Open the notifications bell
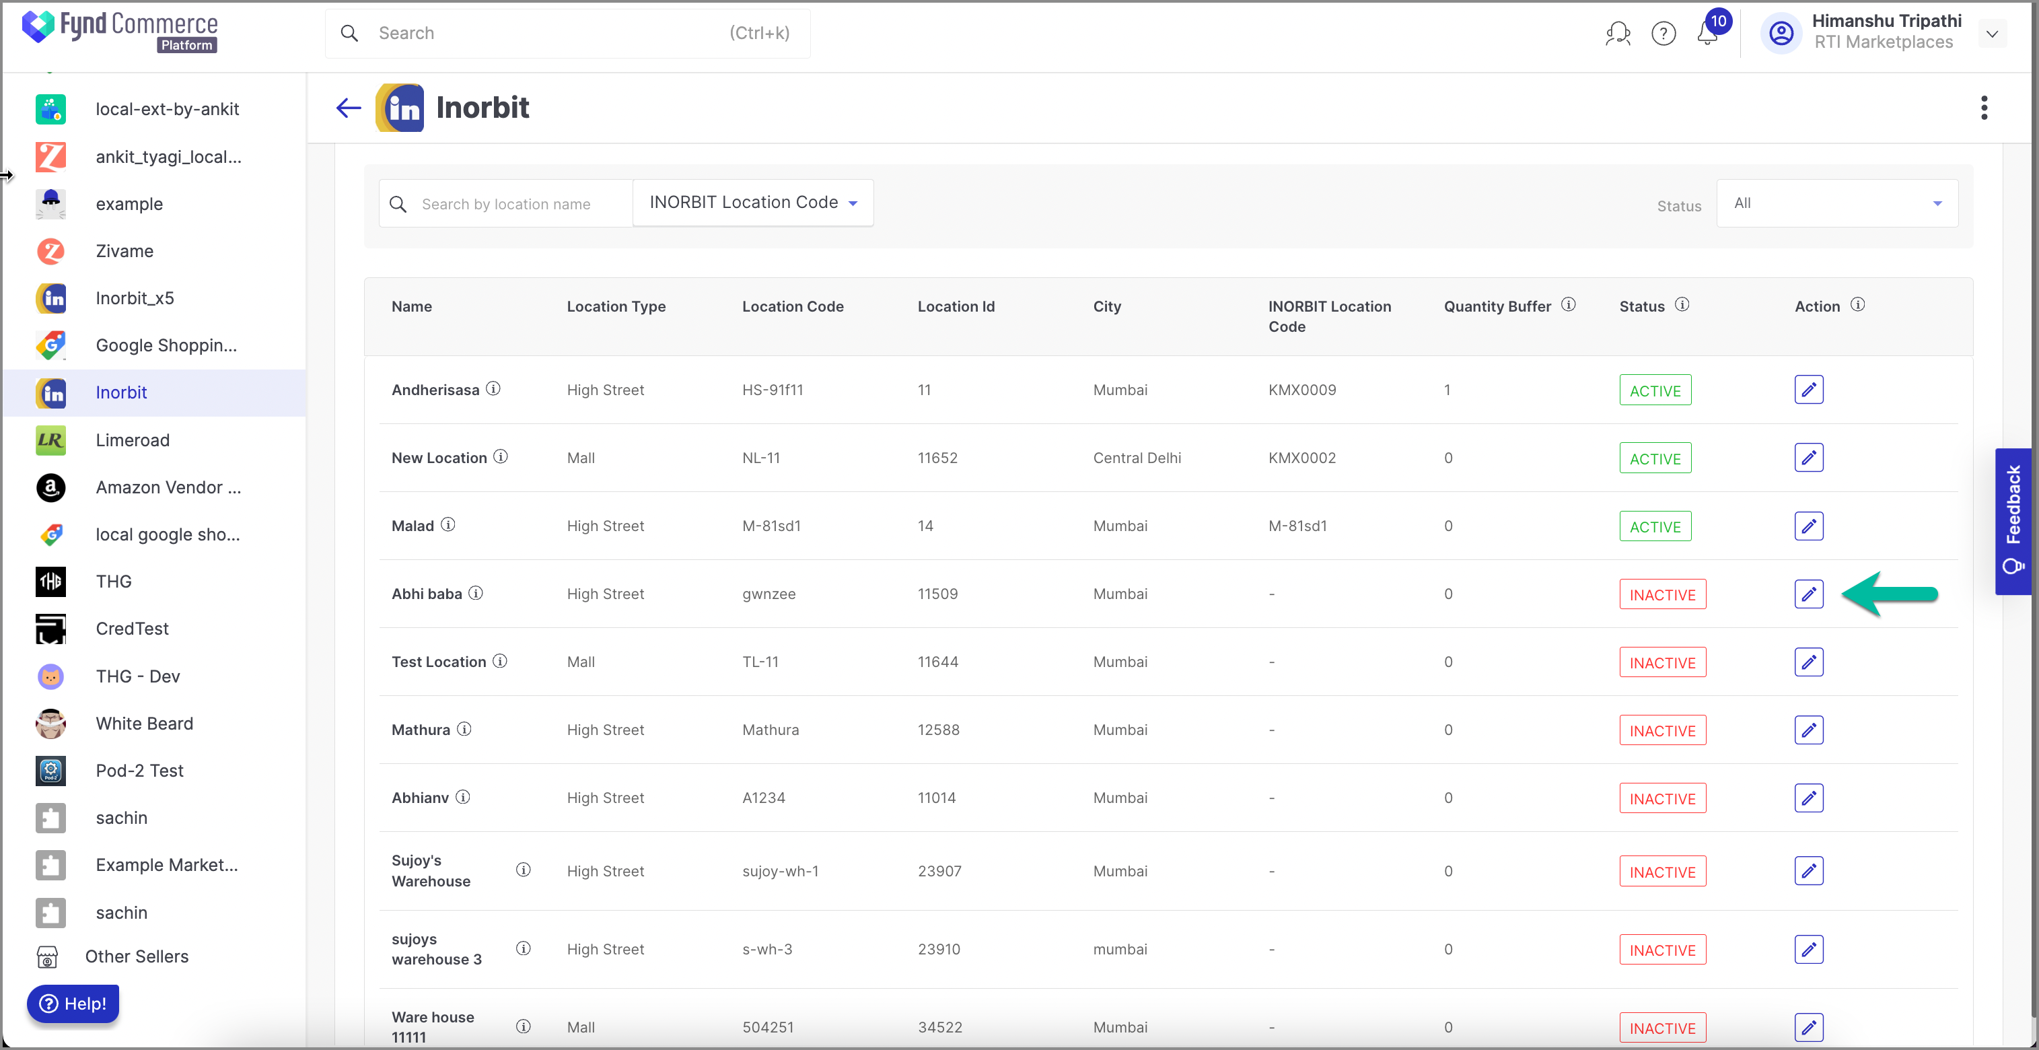The image size is (2039, 1050). click(x=1707, y=33)
